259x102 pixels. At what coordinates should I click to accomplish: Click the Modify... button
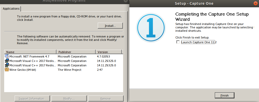[x=69, y=99]
